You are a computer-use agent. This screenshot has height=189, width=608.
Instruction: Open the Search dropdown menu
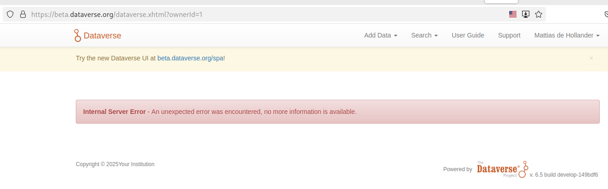[424, 35]
